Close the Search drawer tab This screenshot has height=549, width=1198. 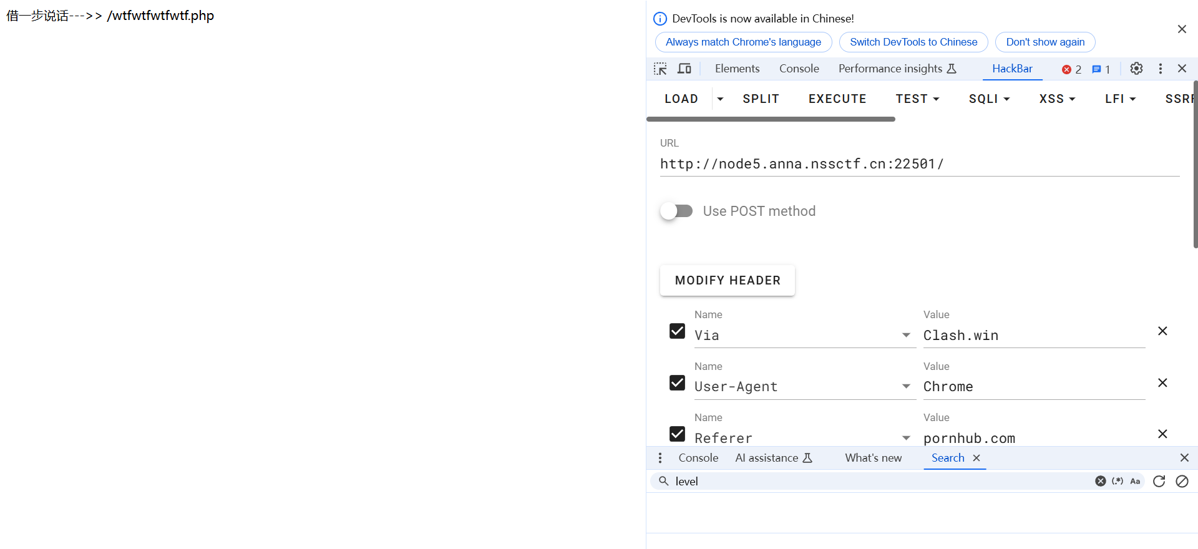[976, 458]
